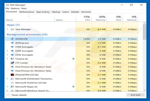Screen dimensions: 150x101
Task: Click the 14,4% CPU value of AV64N.EXE
Action: [87, 39]
